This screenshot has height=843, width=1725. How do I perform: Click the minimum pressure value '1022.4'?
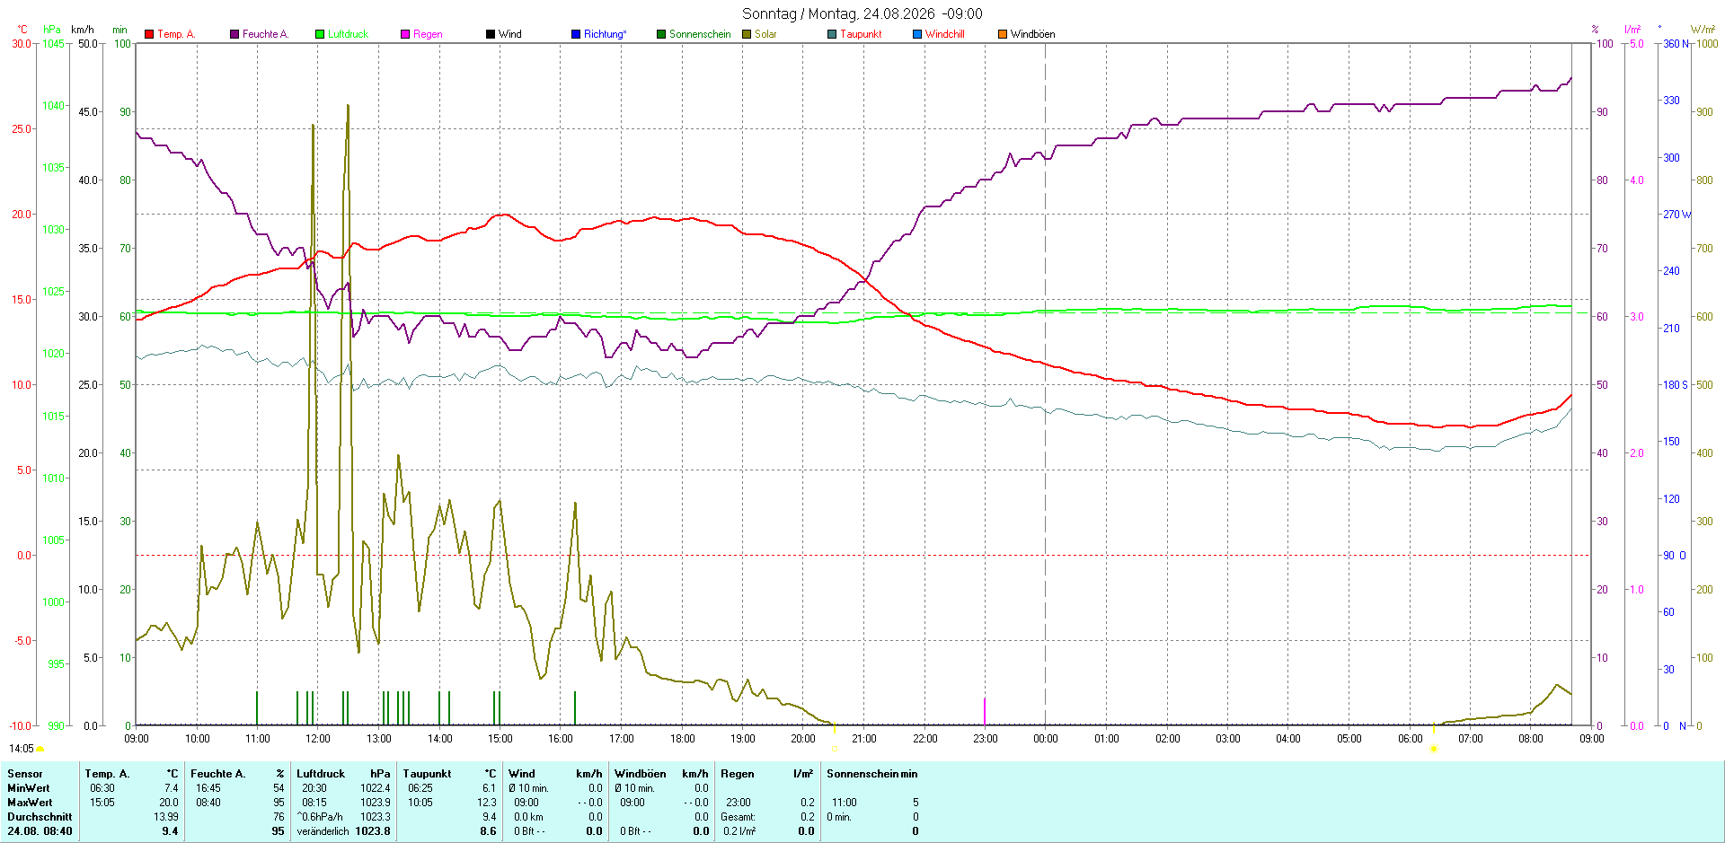(x=376, y=788)
